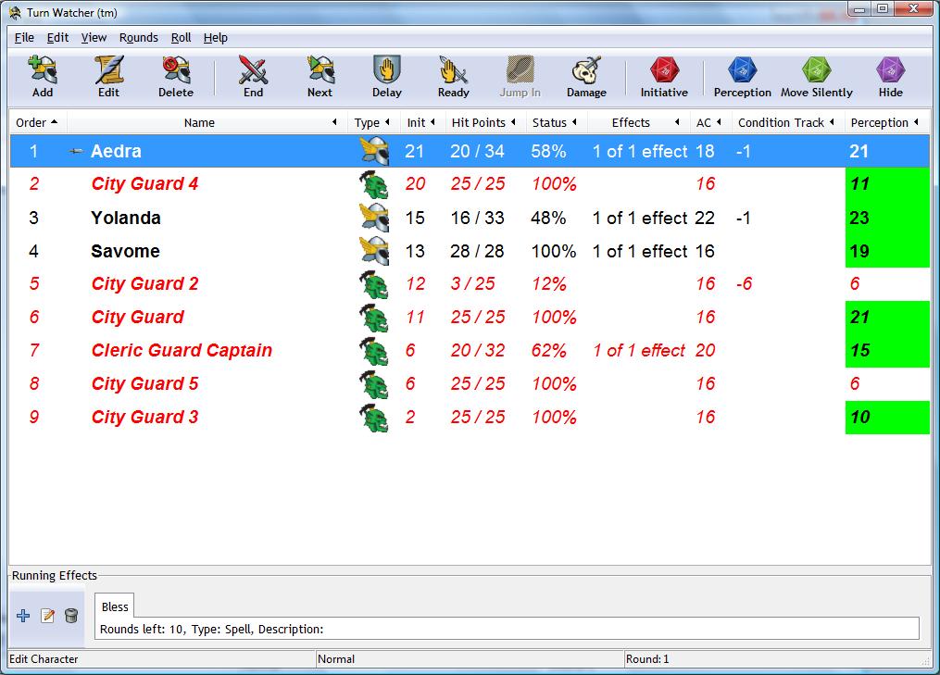Roll Move Silently with green die
The height and width of the screenshot is (675, 940).
pyautogui.click(x=817, y=70)
